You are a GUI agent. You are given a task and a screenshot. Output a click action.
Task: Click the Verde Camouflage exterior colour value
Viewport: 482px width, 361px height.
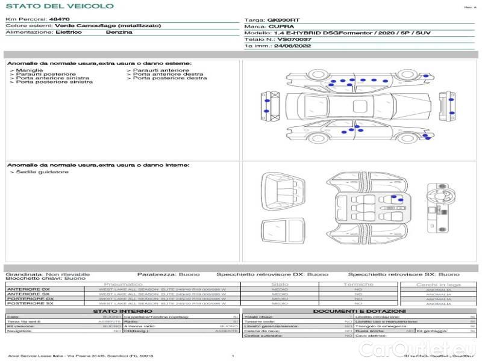pos(108,26)
